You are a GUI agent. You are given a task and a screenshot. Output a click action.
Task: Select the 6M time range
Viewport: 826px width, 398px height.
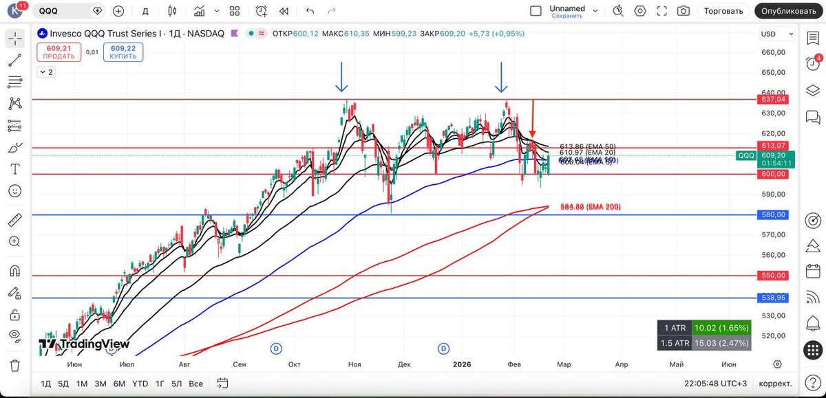119,383
